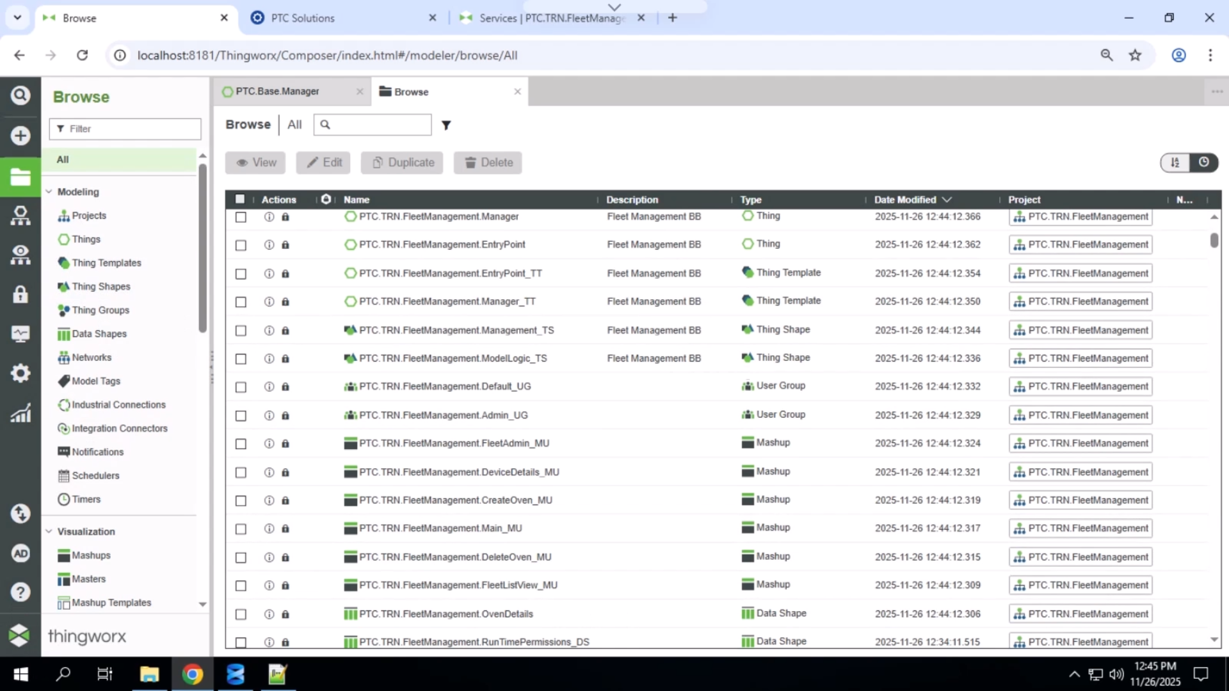Check the FleetAdmin_MU row checkbox
This screenshot has height=691, width=1229.
coord(241,444)
